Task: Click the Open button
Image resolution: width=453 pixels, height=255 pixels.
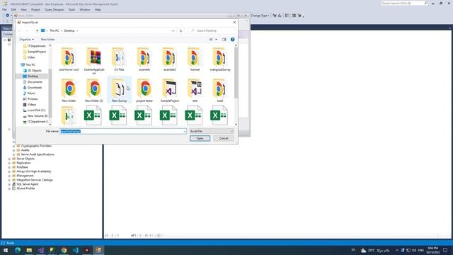Action: [200, 139]
